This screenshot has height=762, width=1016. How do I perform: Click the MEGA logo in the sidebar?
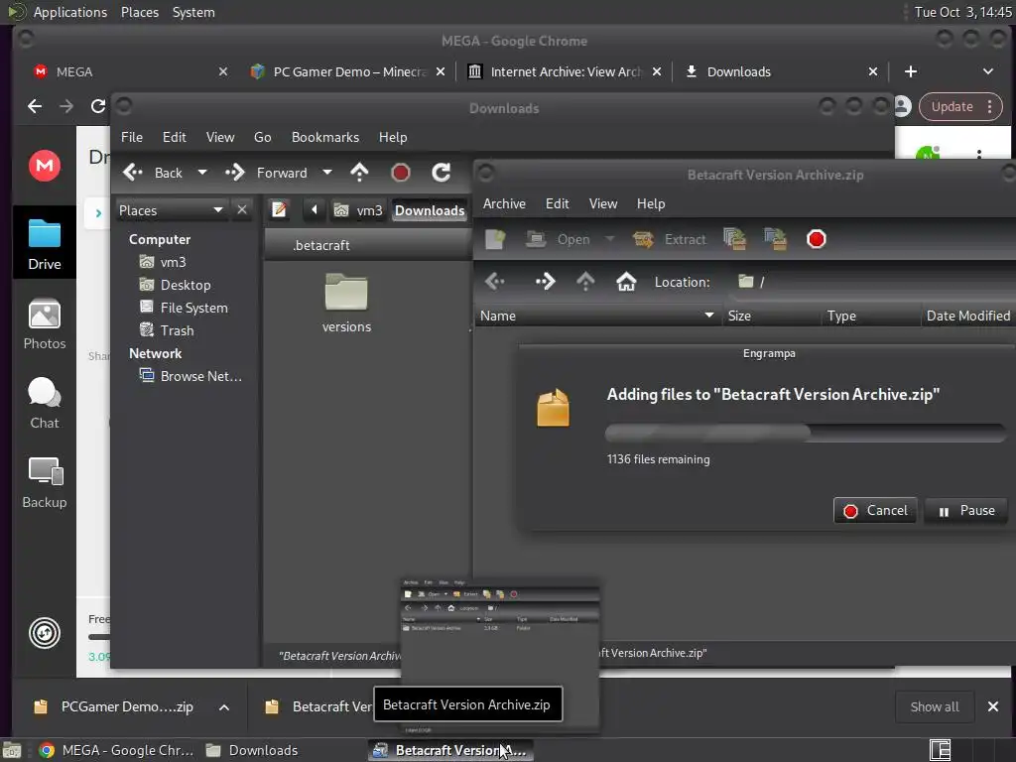click(44, 166)
